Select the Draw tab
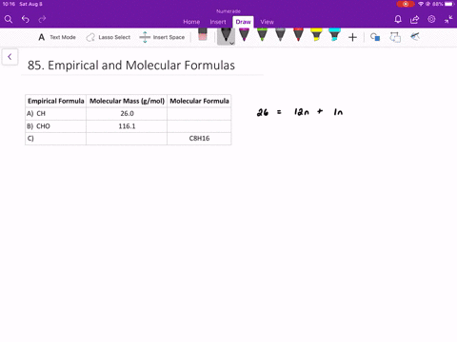The image size is (457, 342). (243, 22)
